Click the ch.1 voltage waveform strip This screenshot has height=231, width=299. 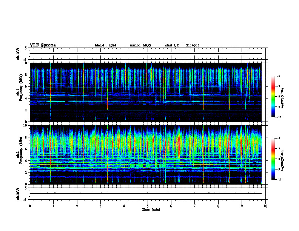148,54
